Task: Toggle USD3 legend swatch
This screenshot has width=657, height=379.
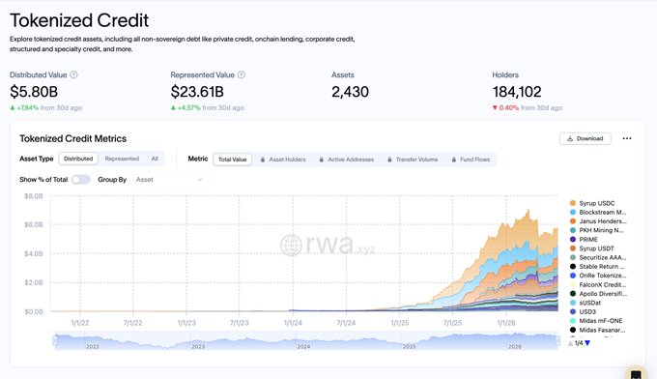Action: (573, 312)
